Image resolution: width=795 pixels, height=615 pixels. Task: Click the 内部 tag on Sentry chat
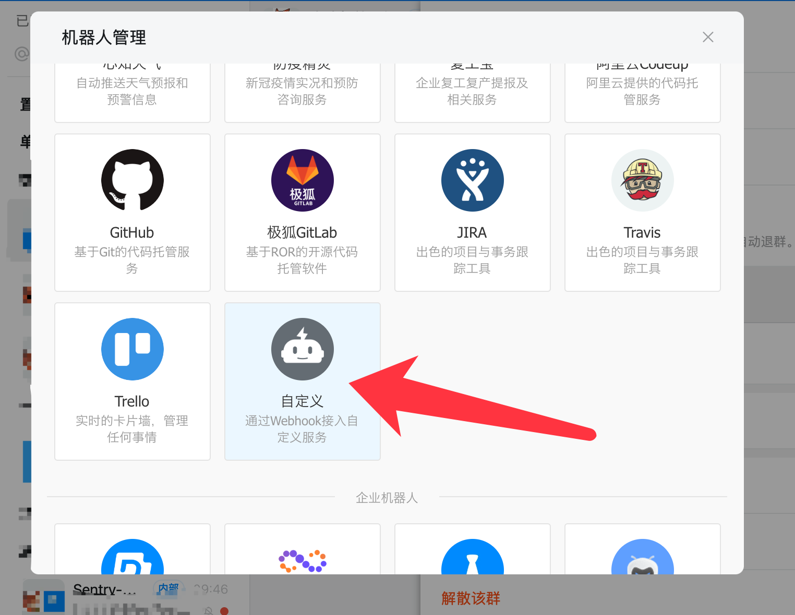point(168,588)
